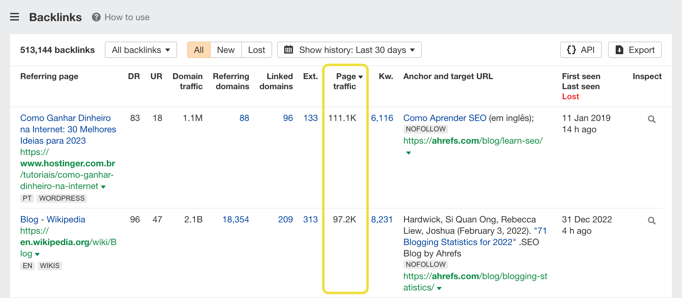Click the EN language tag
Image resolution: width=682 pixels, height=298 pixels.
click(x=27, y=266)
